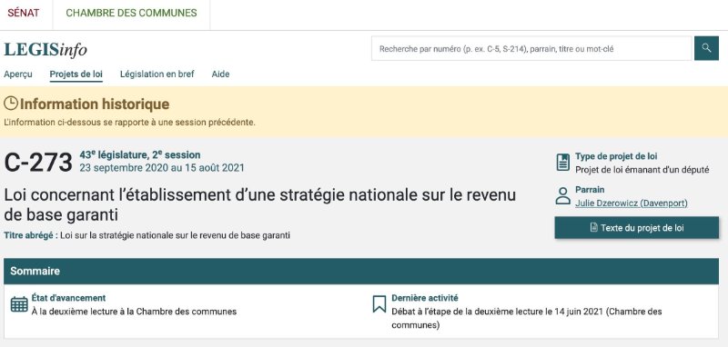
Task: Open Législation en bref
Action: 157,74
